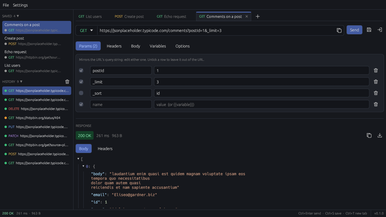
Task: Click the status bar 200 OK text
Action: [x=8, y=213]
